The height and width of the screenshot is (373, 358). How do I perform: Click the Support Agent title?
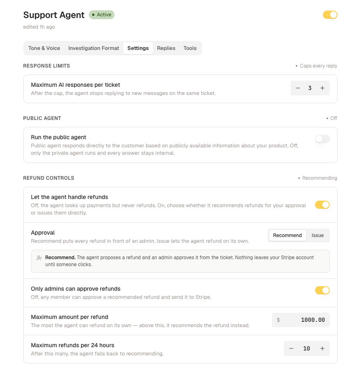[54, 15]
